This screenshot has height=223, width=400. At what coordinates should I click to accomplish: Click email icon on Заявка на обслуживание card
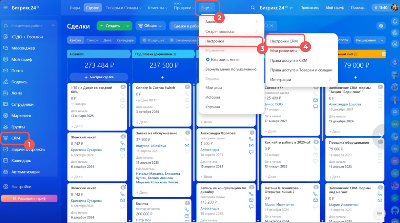click(x=187, y=146)
